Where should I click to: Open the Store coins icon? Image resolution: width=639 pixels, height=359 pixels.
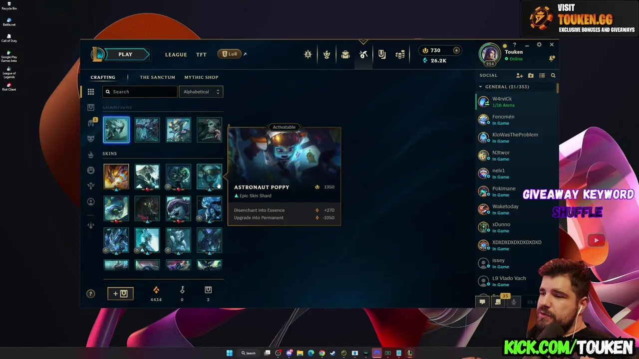click(x=400, y=54)
